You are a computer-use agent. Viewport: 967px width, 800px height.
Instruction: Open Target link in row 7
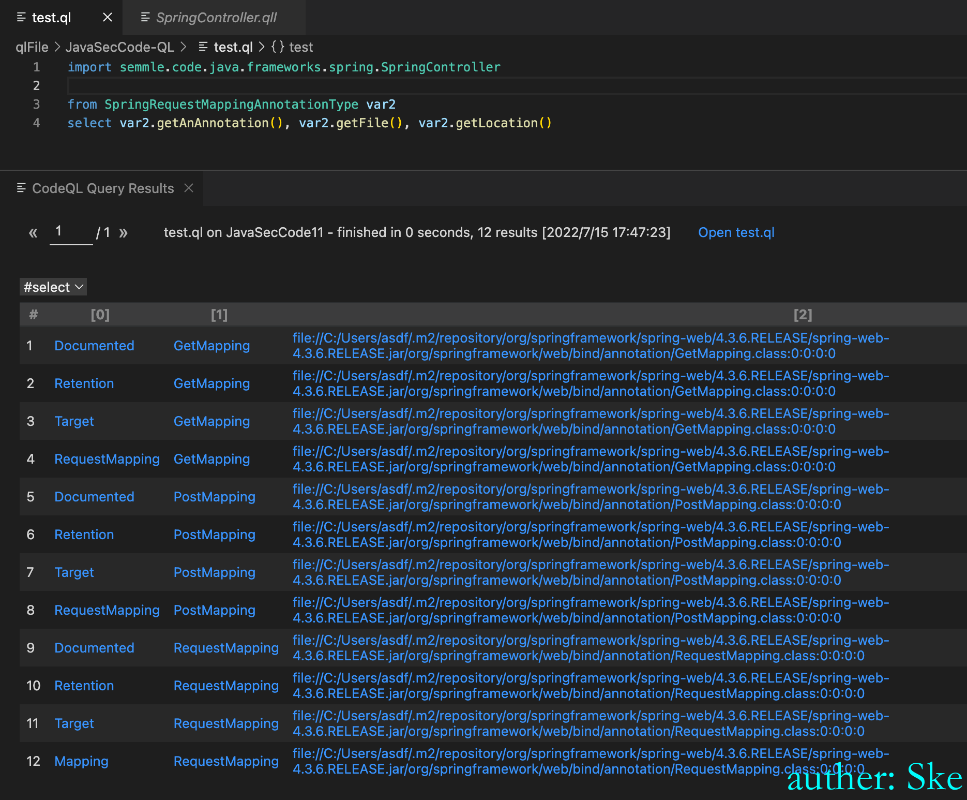pos(74,572)
